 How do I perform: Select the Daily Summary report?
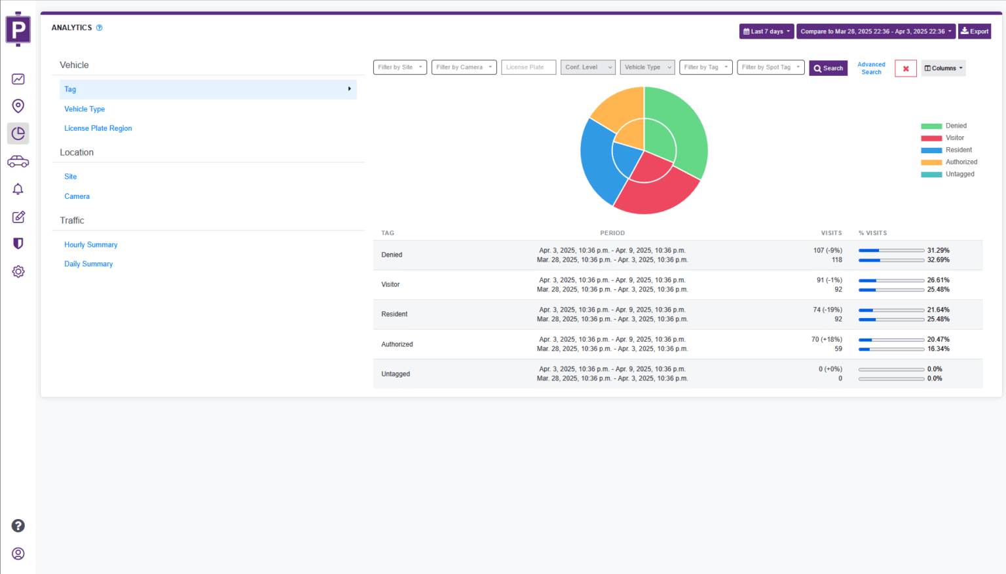click(88, 264)
